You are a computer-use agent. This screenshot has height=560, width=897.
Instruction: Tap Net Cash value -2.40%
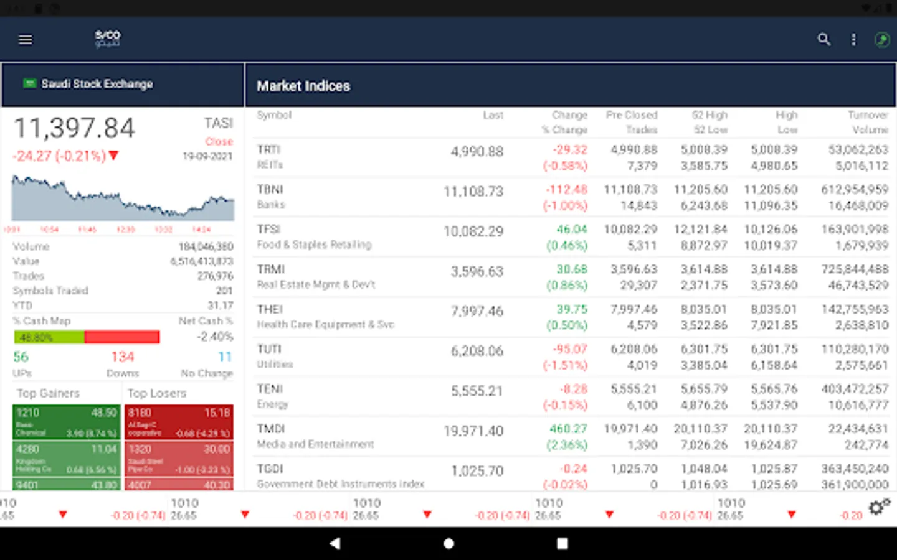(x=215, y=337)
